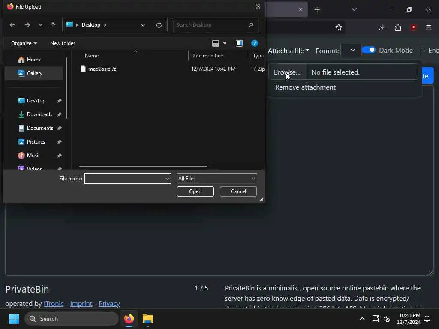Open the Imprint link

point(81,304)
